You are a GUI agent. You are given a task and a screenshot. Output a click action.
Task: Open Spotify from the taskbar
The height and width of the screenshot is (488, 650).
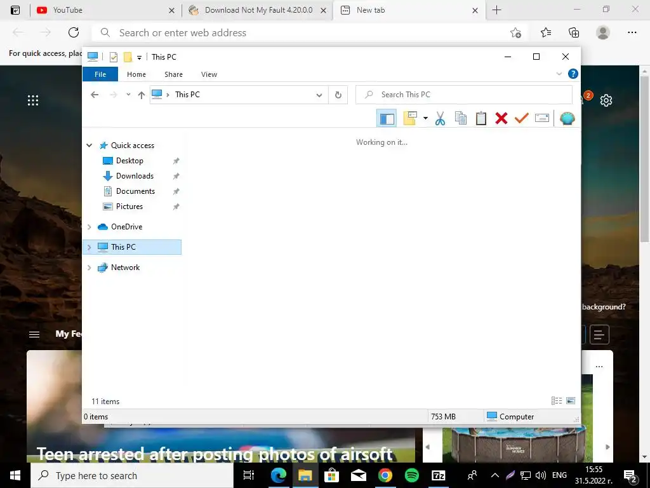click(411, 475)
